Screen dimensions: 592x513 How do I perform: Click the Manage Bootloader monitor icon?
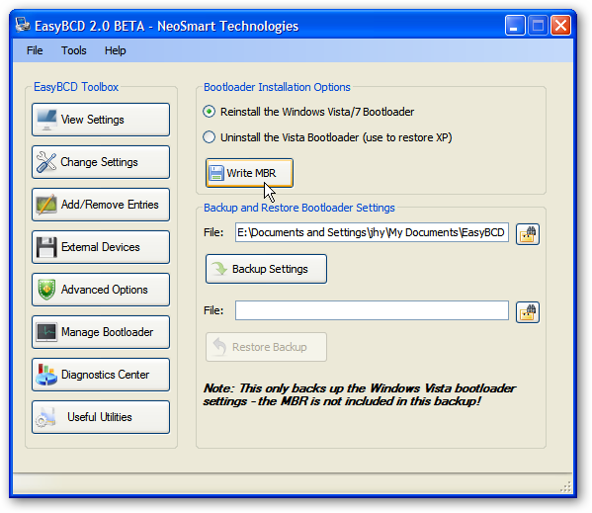46,332
